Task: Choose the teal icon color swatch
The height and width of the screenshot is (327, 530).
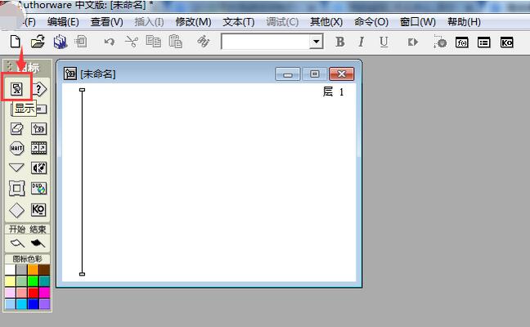Action: point(44,281)
